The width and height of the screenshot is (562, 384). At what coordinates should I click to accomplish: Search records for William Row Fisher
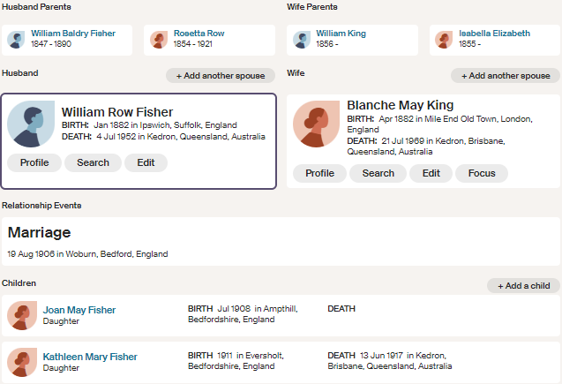point(93,162)
